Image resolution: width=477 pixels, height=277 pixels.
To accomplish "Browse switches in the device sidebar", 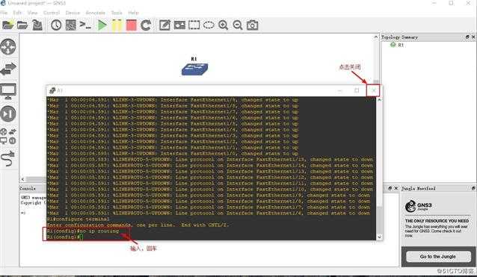I will pos(8,69).
